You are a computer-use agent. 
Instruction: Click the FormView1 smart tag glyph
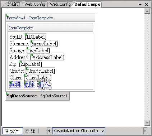coord(7,15)
